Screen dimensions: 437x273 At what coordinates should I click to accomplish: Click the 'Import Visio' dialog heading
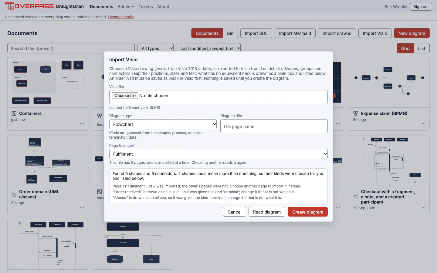pos(123,59)
